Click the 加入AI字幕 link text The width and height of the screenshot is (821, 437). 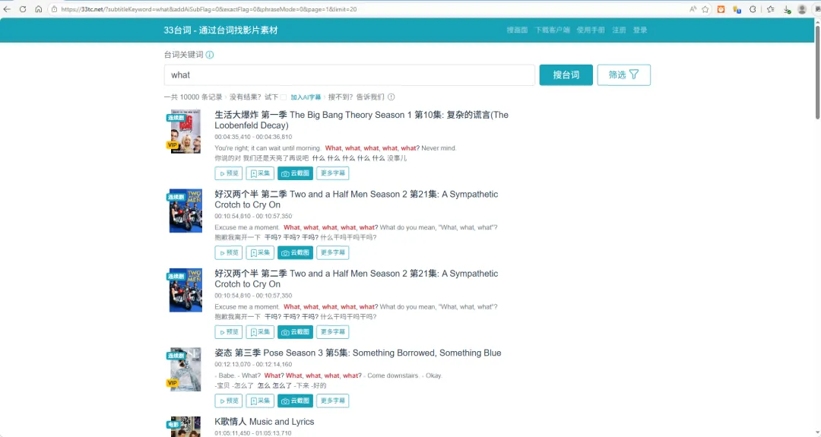(x=306, y=97)
